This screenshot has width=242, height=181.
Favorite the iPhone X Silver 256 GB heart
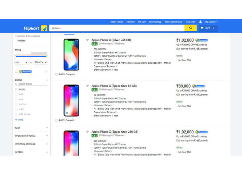[x=87, y=40]
